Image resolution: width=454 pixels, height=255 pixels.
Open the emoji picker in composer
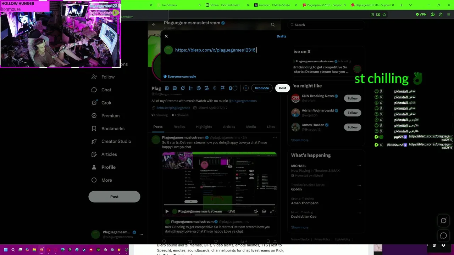[x=199, y=88]
